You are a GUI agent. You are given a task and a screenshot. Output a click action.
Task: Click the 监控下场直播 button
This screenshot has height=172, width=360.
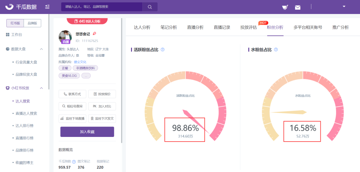click(73, 119)
